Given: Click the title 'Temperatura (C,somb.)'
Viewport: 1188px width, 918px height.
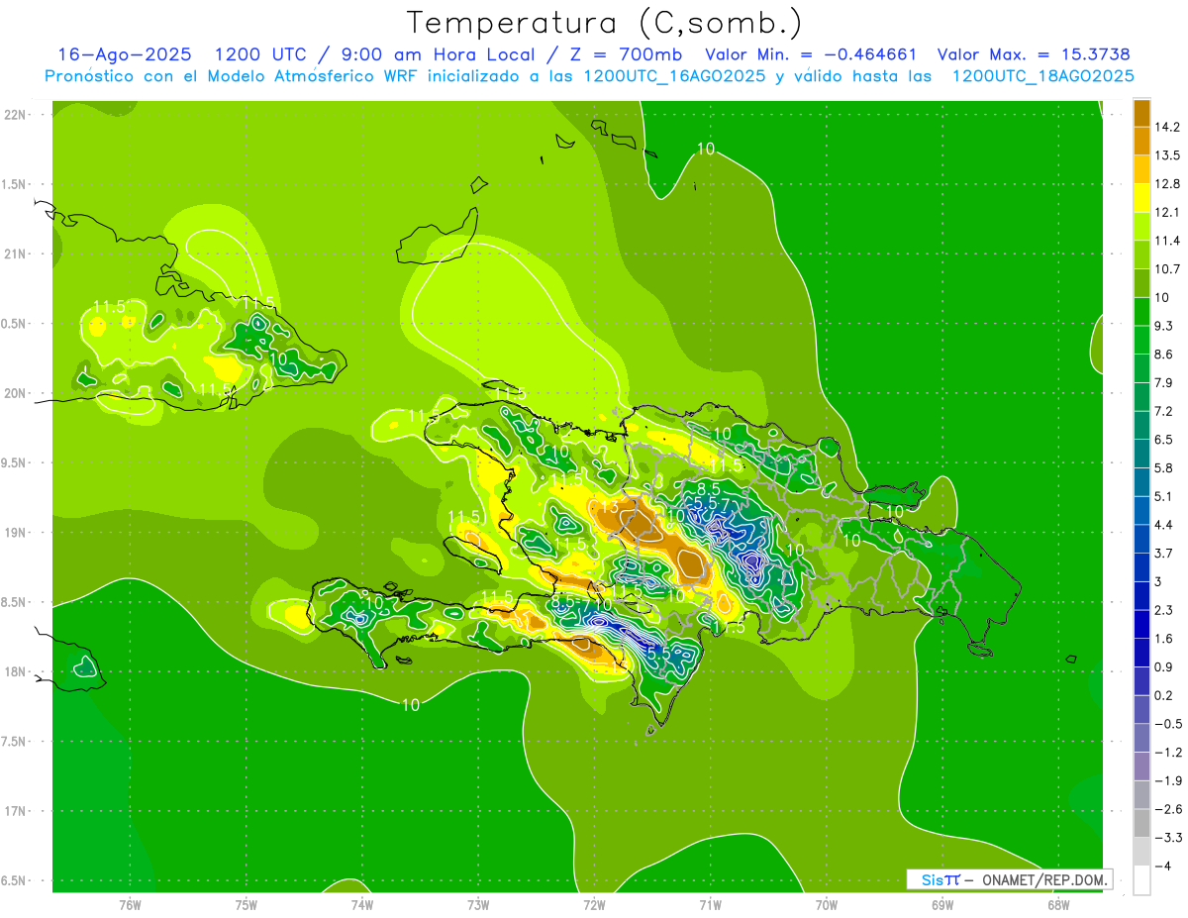Looking at the screenshot, I should (605, 22).
